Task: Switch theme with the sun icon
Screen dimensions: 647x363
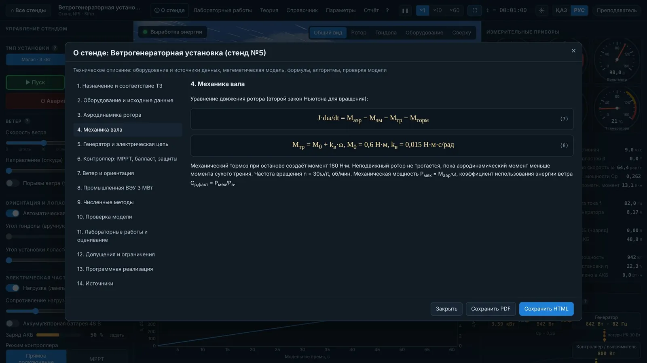Action: coord(541,10)
